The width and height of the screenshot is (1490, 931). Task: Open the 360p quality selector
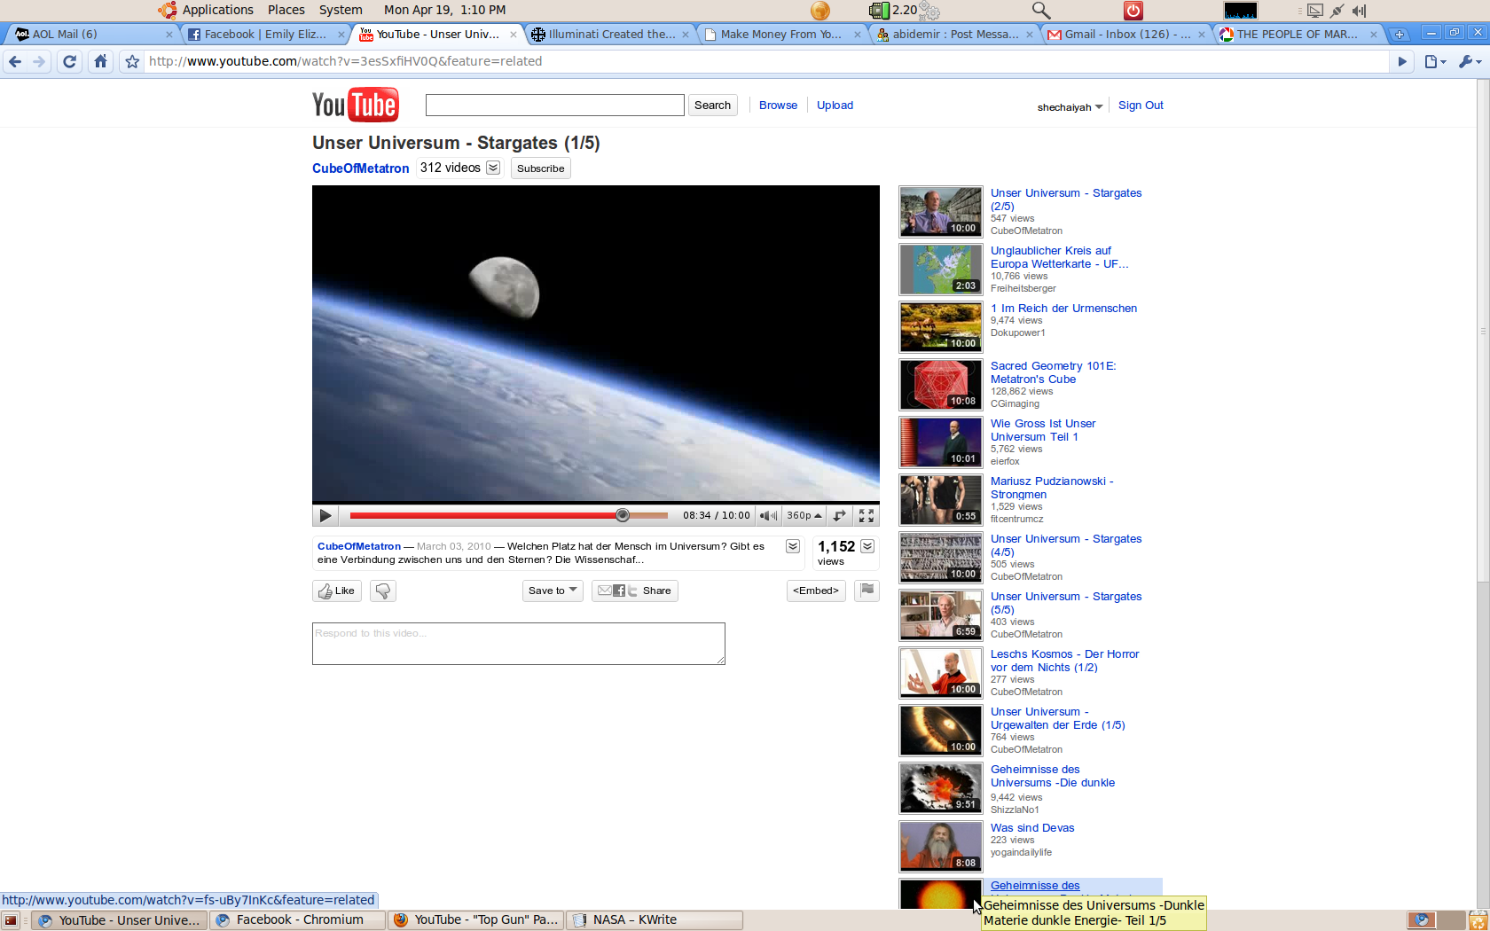pos(804,515)
